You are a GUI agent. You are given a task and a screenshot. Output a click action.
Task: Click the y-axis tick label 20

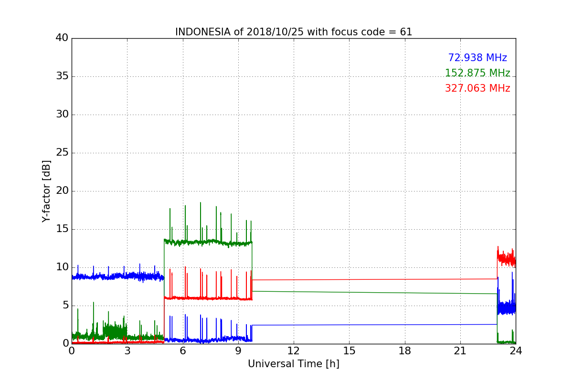62,191
